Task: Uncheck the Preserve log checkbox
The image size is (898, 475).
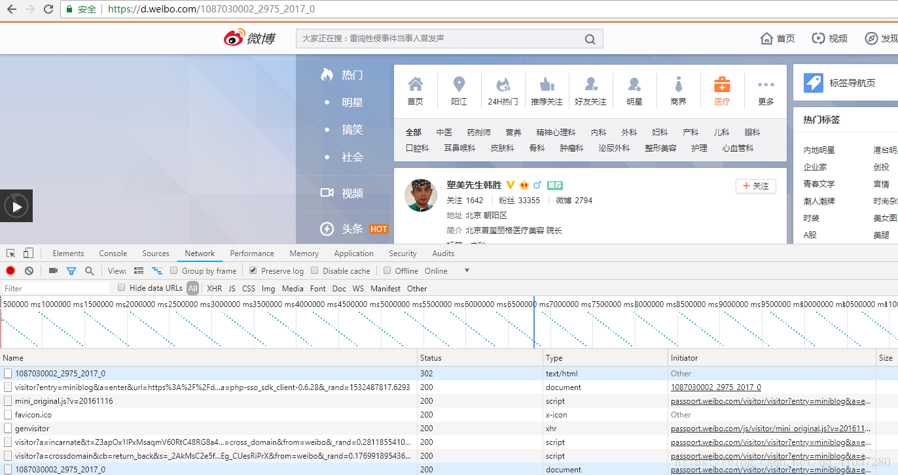Action: pos(253,270)
